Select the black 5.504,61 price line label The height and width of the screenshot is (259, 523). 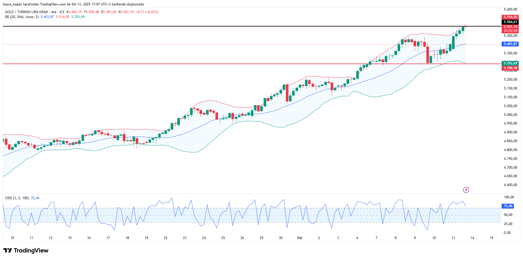(510, 22)
